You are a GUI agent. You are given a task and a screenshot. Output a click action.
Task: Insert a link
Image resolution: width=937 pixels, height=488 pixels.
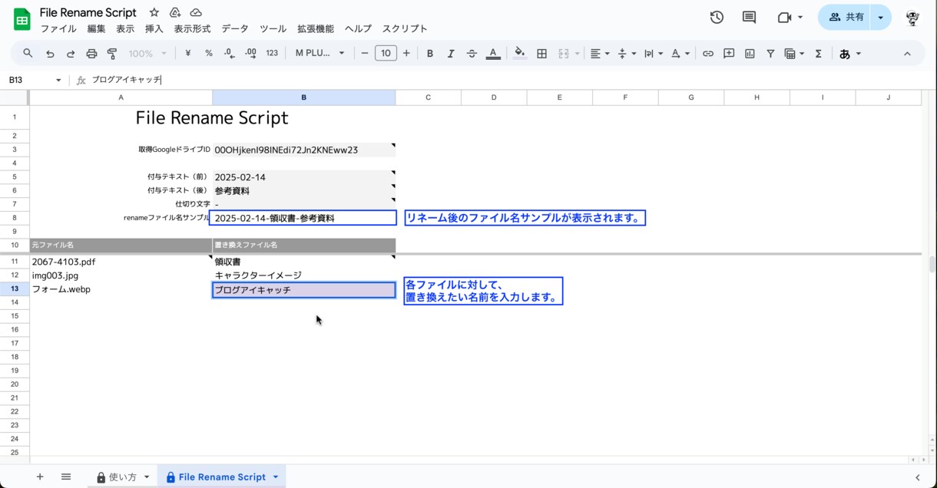click(x=708, y=53)
